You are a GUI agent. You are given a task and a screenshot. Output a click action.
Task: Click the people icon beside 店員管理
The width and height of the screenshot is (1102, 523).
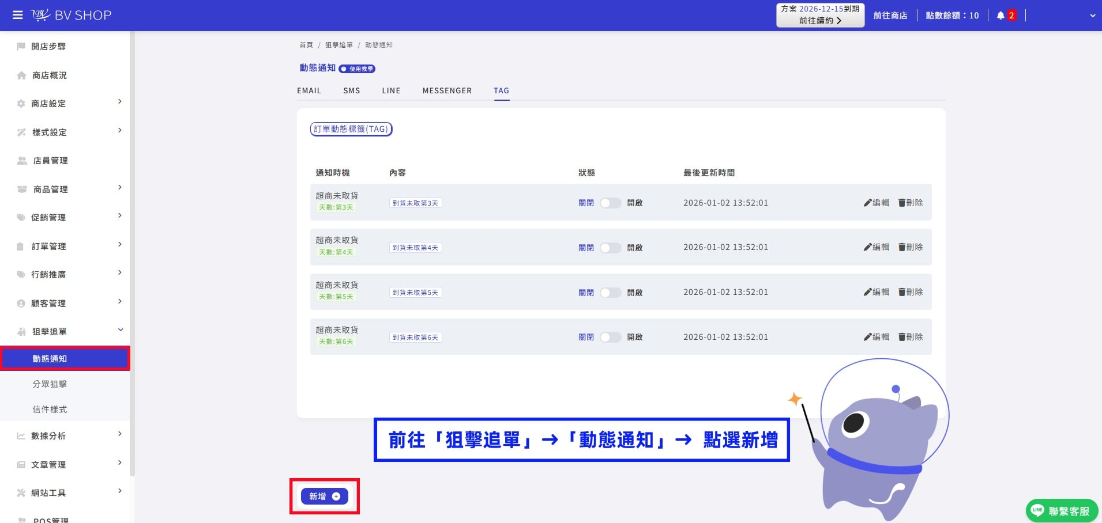[22, 161]
